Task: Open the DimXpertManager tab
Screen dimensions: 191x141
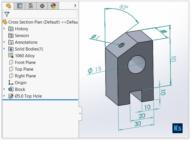Action: [x=42, y=6]
